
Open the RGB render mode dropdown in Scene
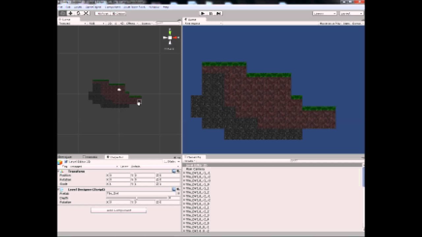coord(96,23)
